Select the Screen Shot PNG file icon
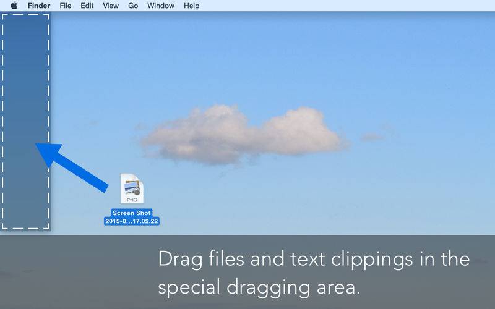 click(x=132, y=188)
